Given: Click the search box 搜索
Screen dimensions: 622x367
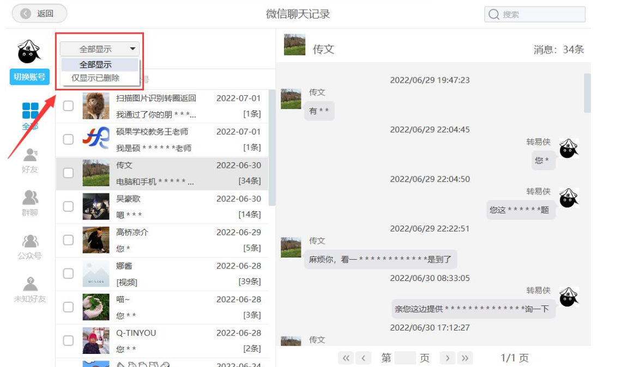Looking at the screenshot, I should (535, 14).
